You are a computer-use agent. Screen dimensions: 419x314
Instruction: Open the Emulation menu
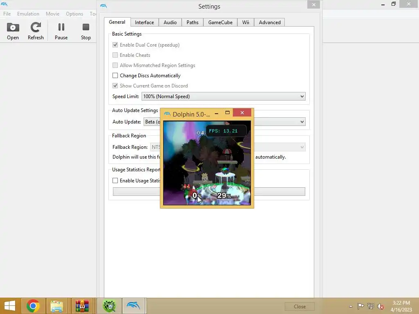(x=28, y=13)
